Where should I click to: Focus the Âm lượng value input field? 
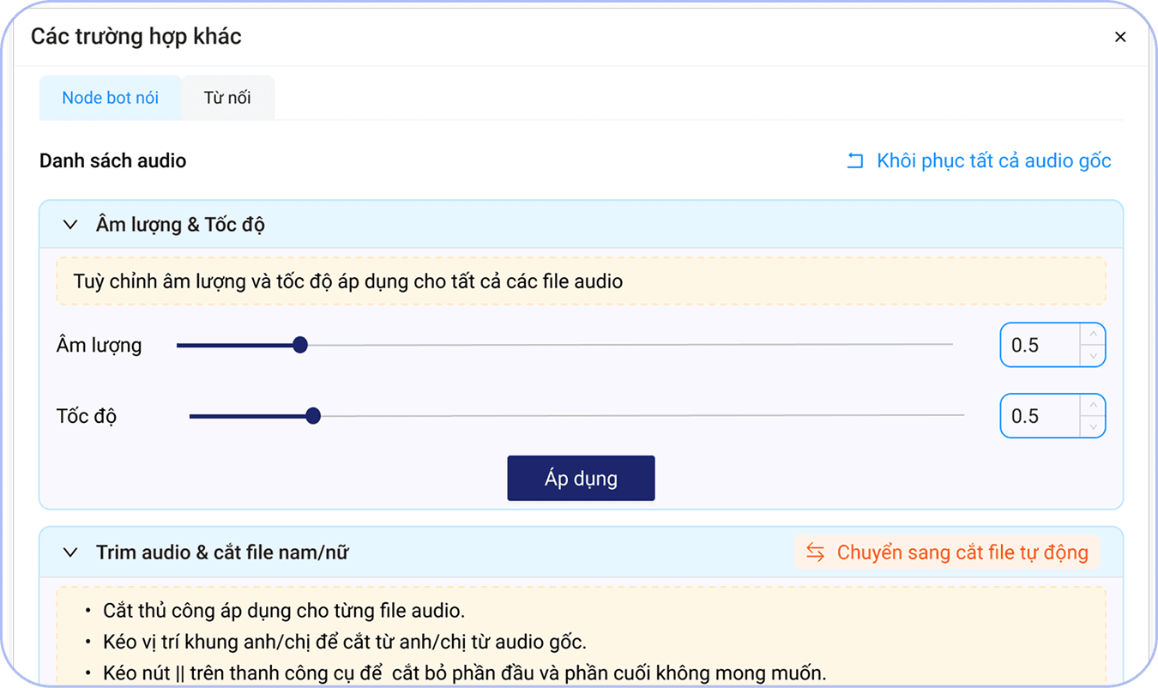pos(1040,345)
